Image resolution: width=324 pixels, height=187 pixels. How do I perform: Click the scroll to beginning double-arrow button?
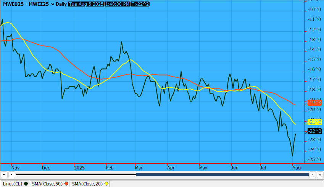click(5, 174)
